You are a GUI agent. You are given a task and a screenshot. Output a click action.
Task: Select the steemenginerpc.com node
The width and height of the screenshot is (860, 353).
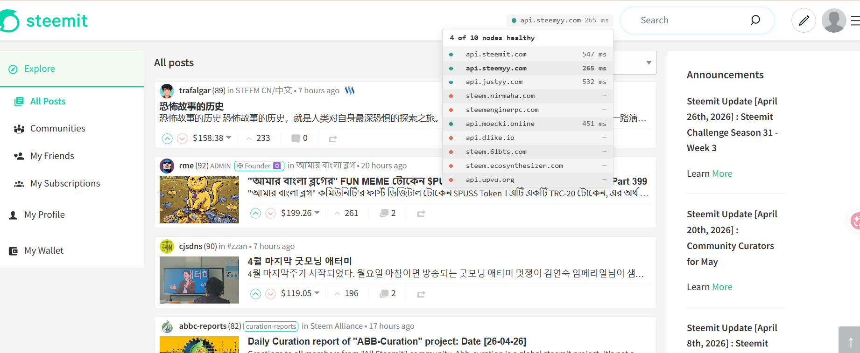tap(528, 110)
